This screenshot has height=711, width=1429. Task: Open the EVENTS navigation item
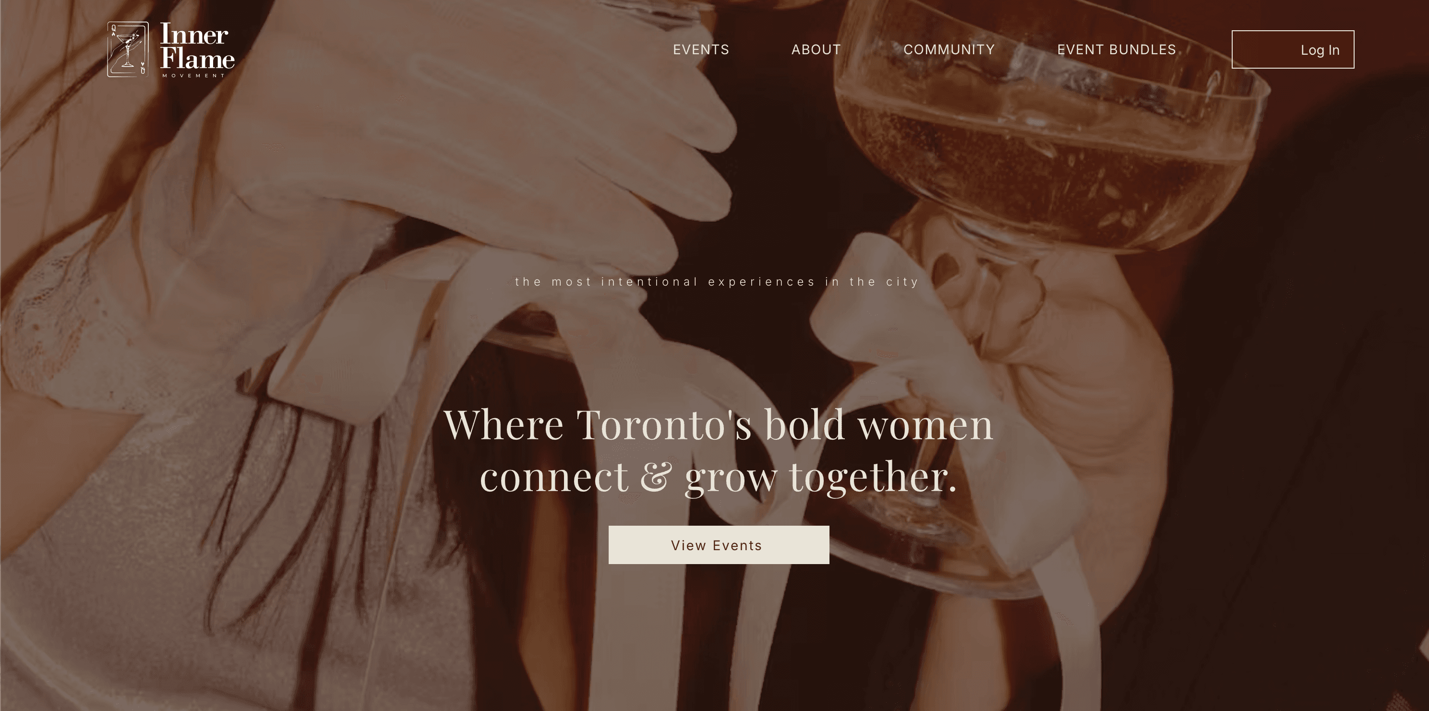[701, 49]
